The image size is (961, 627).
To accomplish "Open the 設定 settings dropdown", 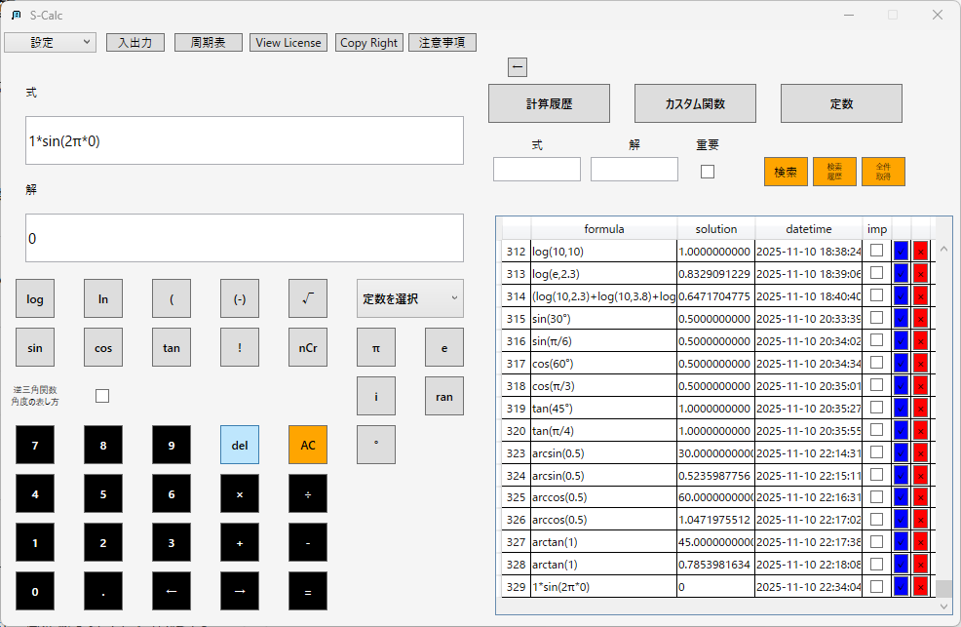I will point(50,42).
